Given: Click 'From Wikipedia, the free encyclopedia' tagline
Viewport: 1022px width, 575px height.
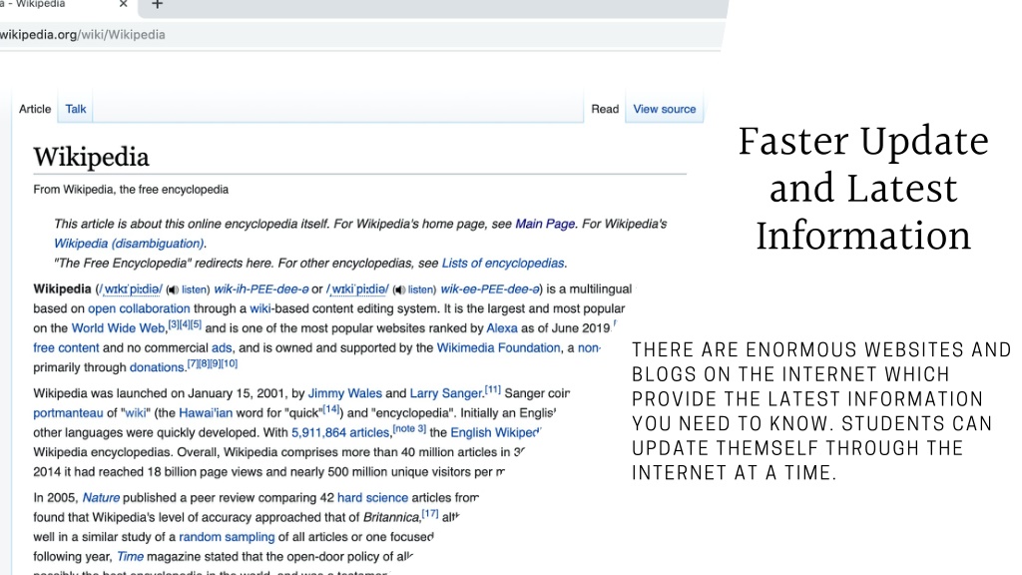Looking at the screenshot, I should [131, 190].
